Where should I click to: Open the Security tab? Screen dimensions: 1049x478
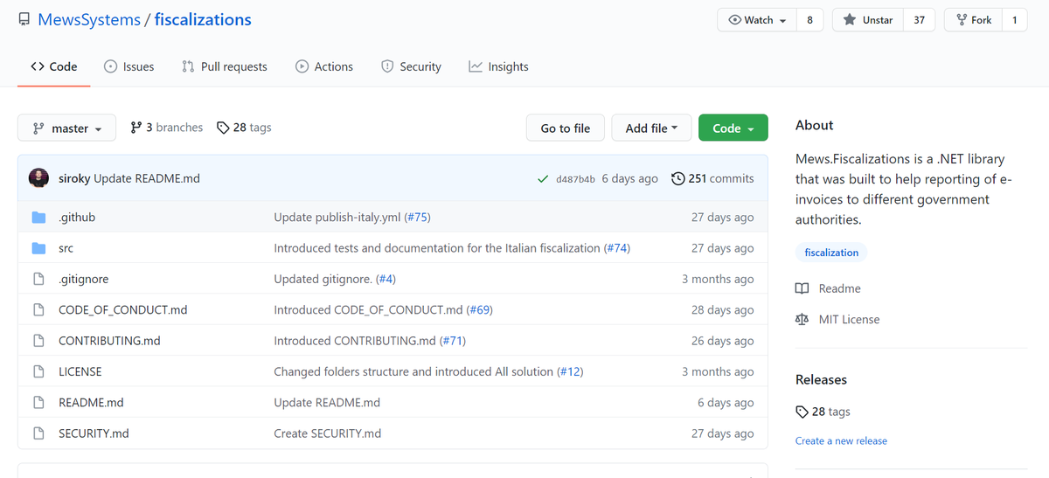[411, 66]
